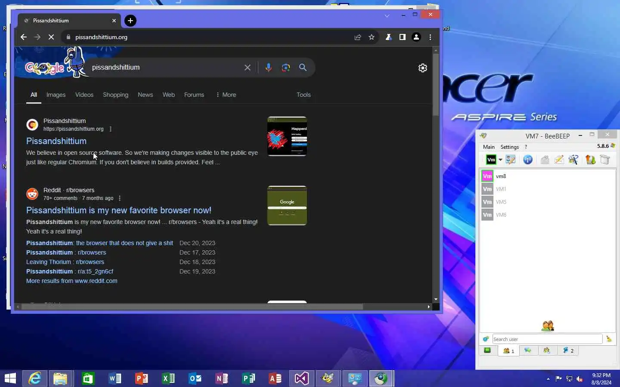620x387 pixels.
Task: Open Visual Studio from the taskbar
Action: [301, 378]
